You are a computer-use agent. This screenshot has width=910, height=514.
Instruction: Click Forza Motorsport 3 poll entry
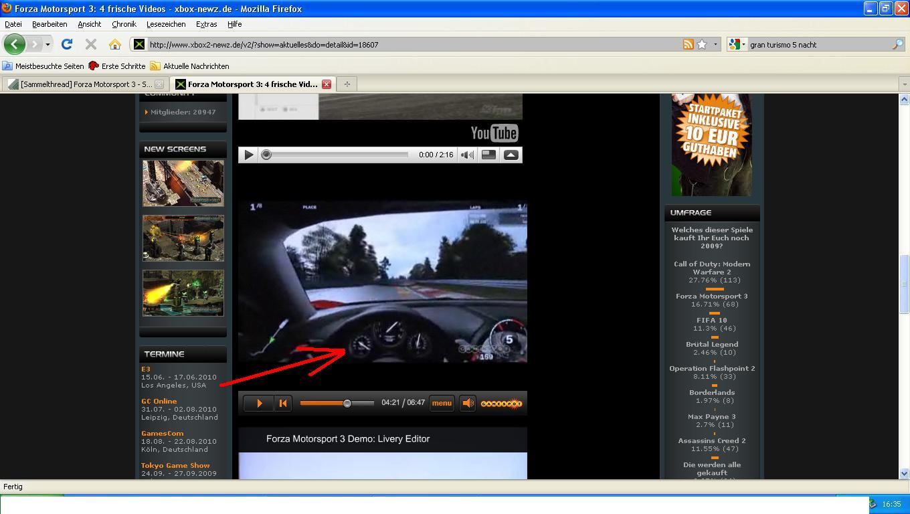[x=712, y=296]
